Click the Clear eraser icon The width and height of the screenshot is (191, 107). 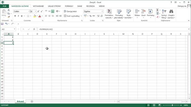coord(158,17)
